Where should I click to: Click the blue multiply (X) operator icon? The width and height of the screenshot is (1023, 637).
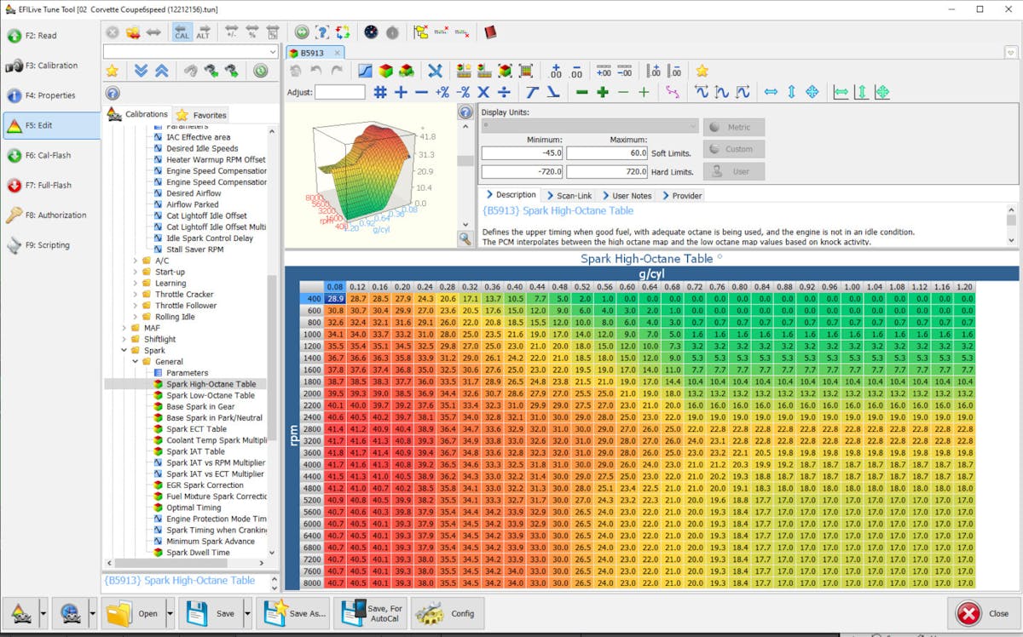click(483, 92)
